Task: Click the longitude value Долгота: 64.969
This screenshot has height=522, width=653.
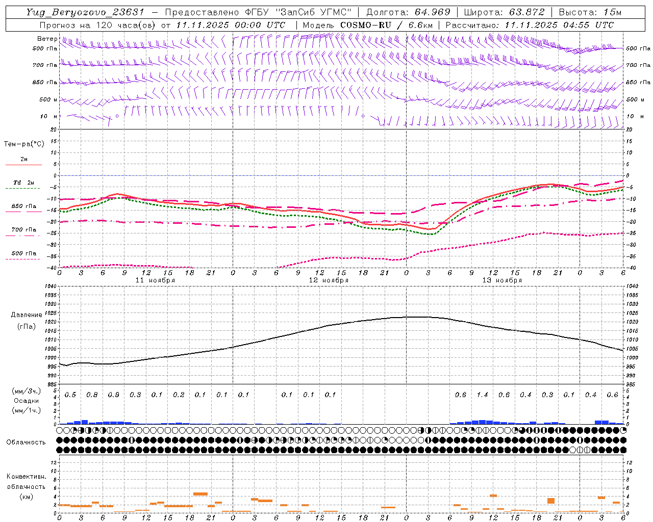Action: point(408,12)
